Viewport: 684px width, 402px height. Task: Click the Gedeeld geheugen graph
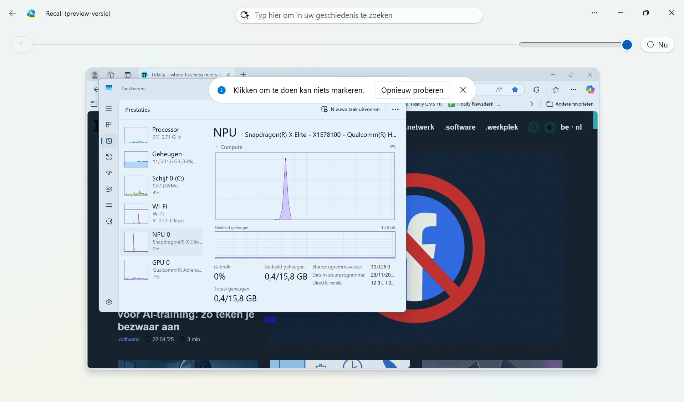305,245
